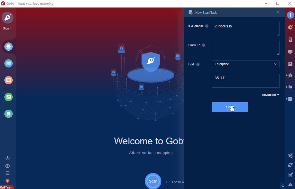Close the New Scan Task panel
The width and height of the screenshot is (295, 189).
point(278,12)
